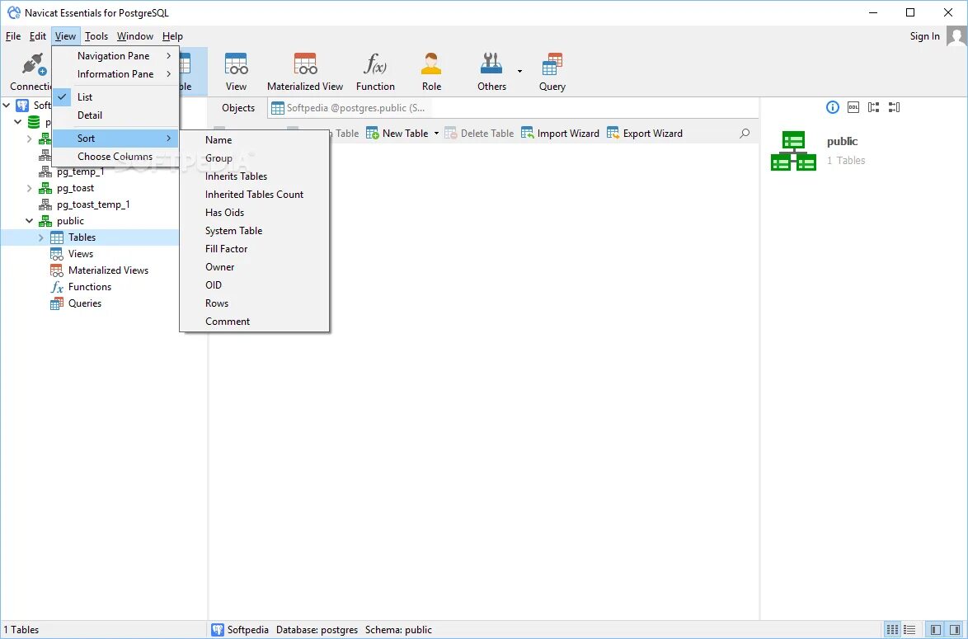The width and height of the screenshot is (968, 639).
Task: Sort by Name
Action: click(254, 140)
